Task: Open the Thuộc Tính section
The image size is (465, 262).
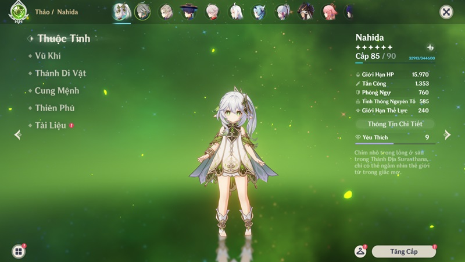Action: point(63,38)
